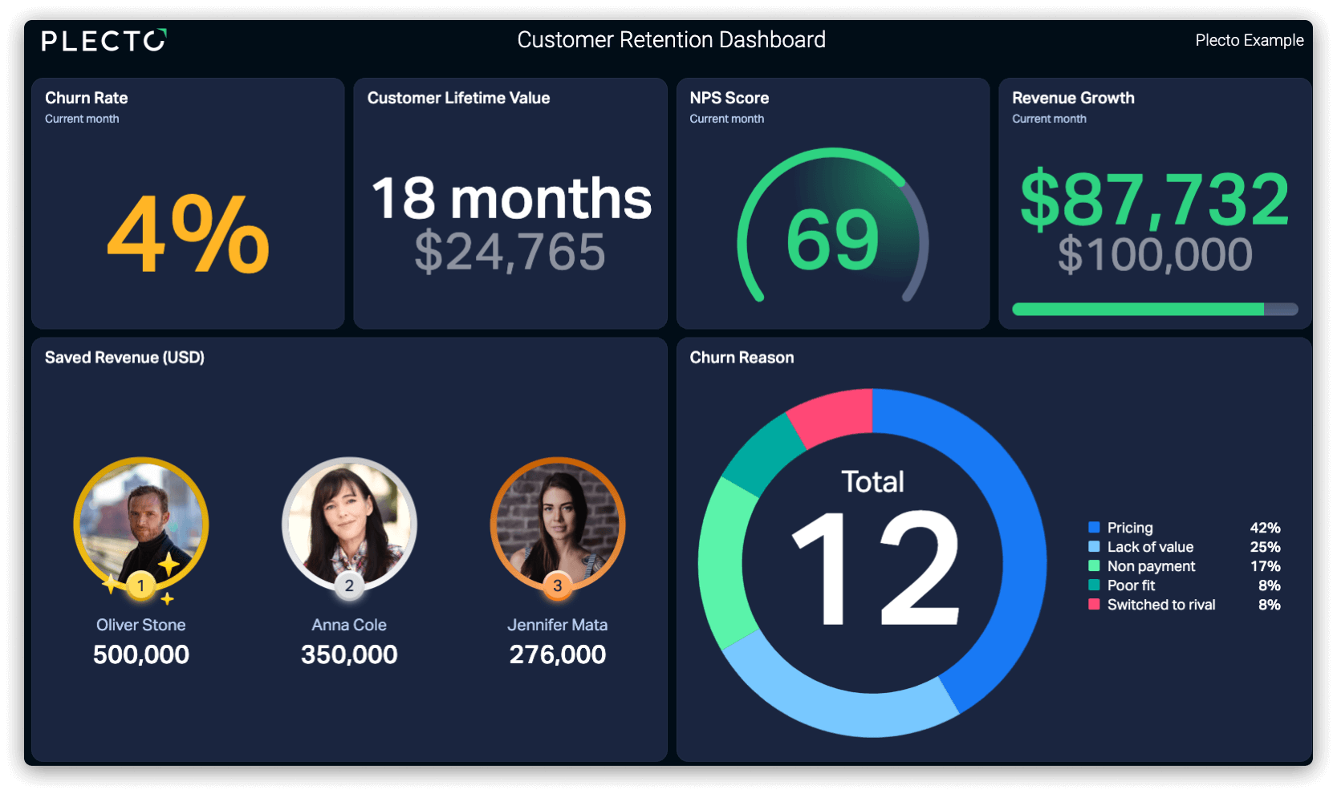Select the Churn Reason heading
Screen dimensions: 1337x794
pyautogui.click(x=742, y=358)
